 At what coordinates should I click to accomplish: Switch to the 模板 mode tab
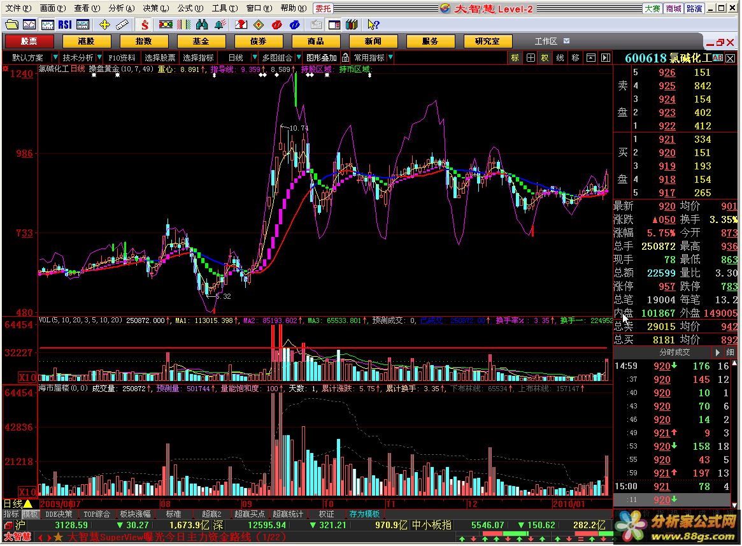(x=30, y=514)
